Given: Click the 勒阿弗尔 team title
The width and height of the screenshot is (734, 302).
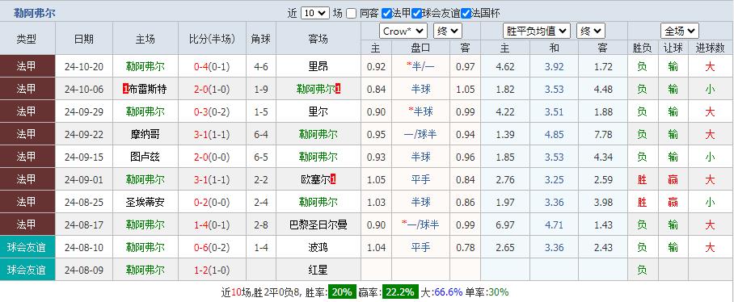Looking at the screenshot, I should click(34, 13).
